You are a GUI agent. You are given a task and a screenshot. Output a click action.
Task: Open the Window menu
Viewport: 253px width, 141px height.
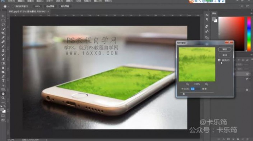[98, 1]
